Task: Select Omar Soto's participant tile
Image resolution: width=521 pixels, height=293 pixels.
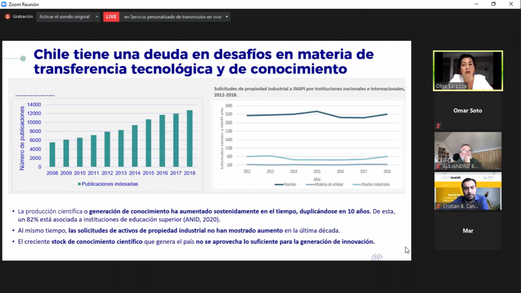Action: [x=468, y=110]
